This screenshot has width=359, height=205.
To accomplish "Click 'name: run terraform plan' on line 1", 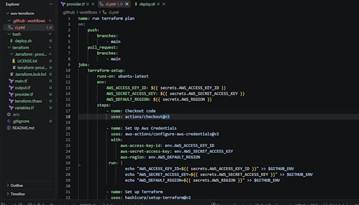I will point(106,18).
